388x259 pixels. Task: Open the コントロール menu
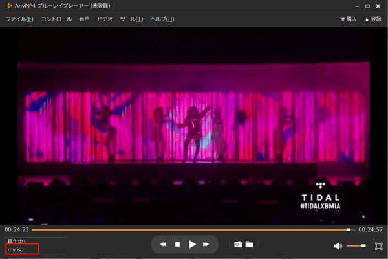(56, 19)
